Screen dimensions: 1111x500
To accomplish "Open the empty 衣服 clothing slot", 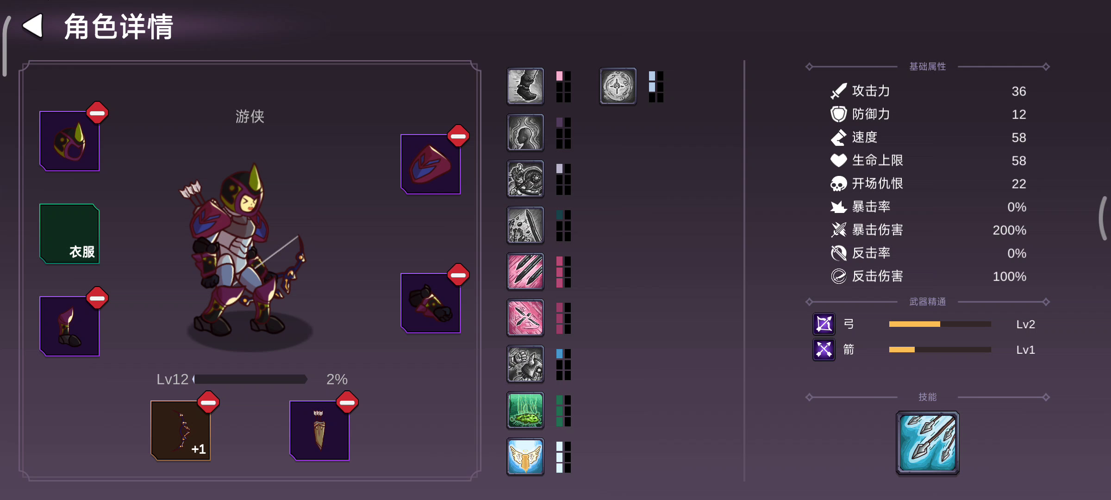I will coord(69,233).
